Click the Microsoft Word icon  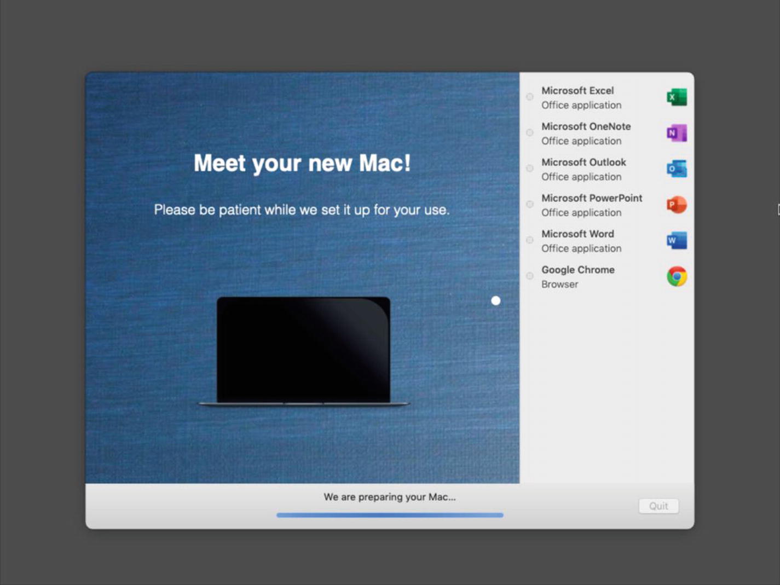pyautogui.click(x=677, y=240)
